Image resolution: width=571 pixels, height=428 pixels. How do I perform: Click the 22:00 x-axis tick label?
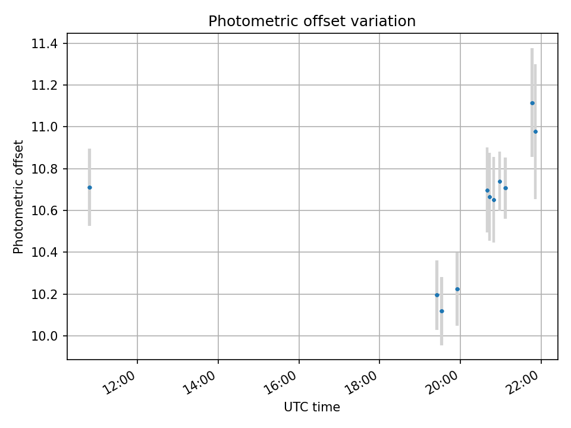coord(524,382)
